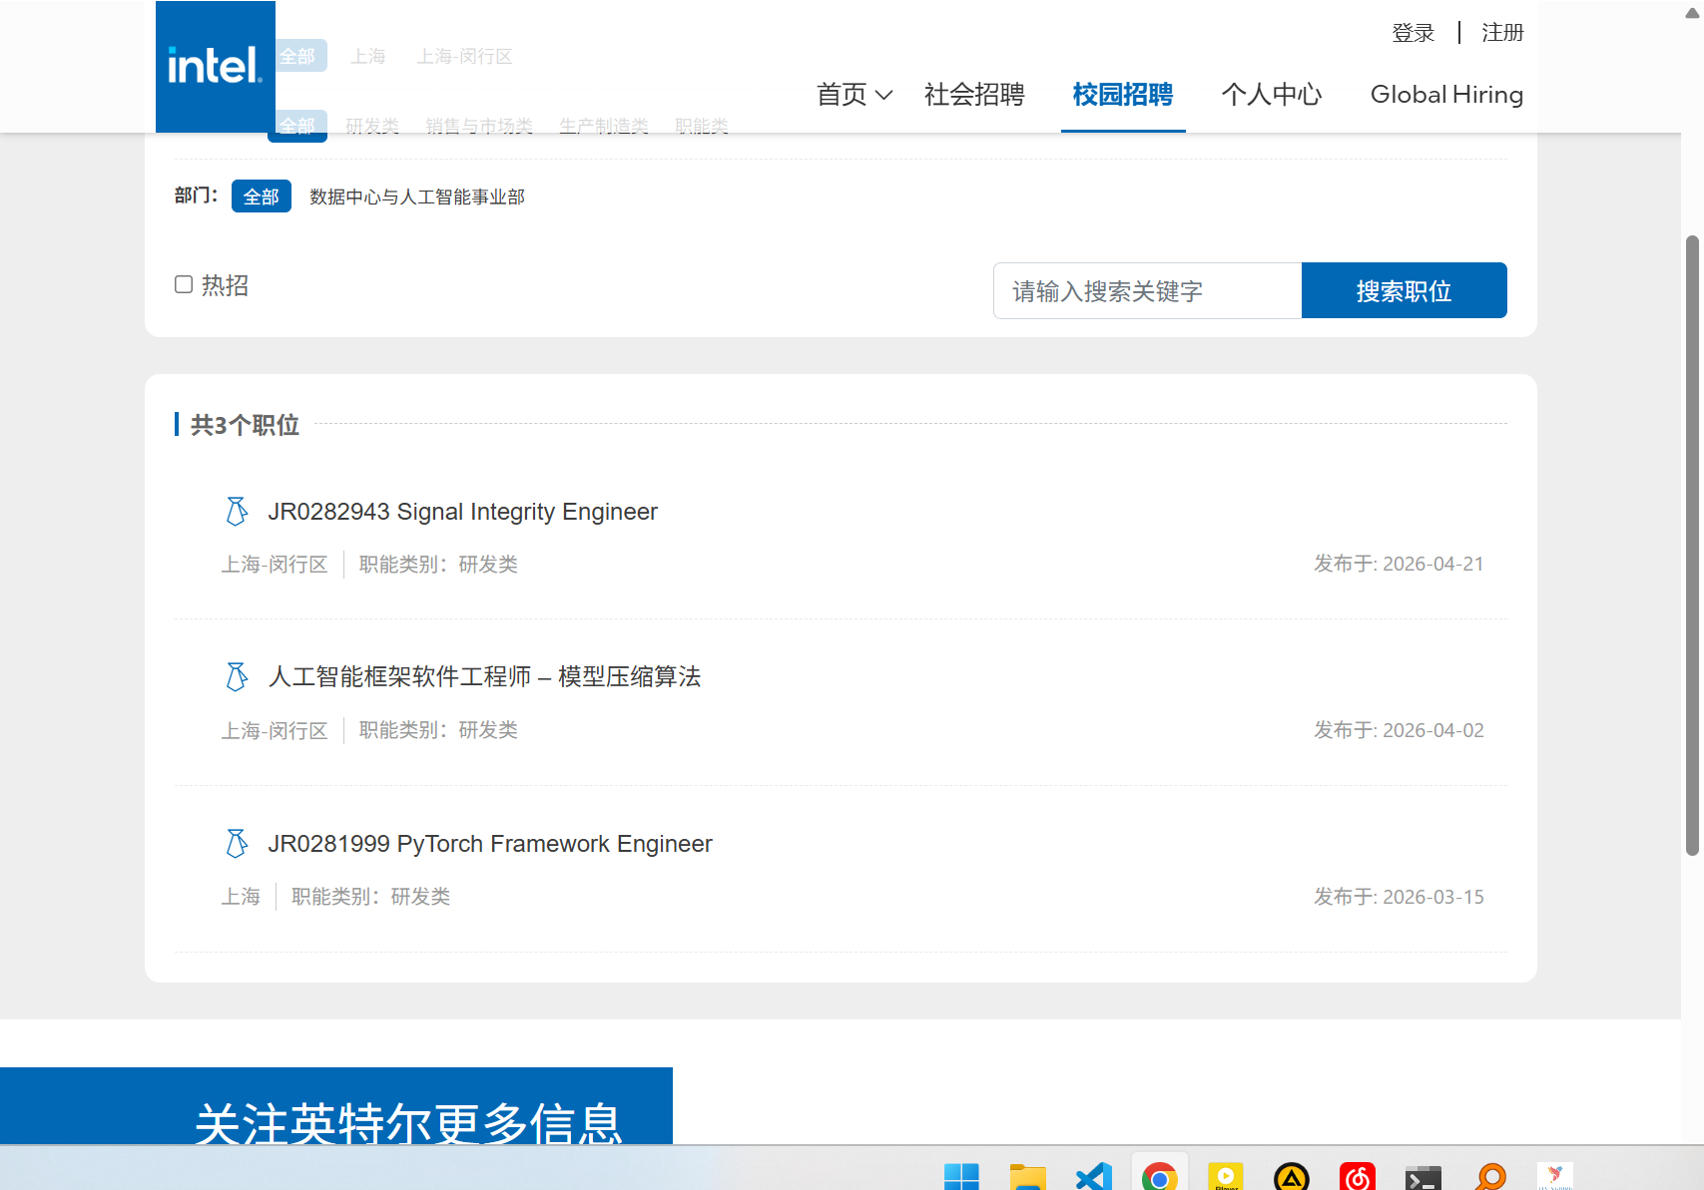Open the 社会招聘 menu item
The height and width of the screenshot is (1190, 1704).
point(974,95)
